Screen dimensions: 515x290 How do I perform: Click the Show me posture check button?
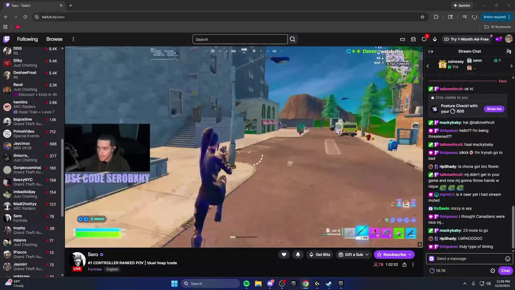pos(494,109)
